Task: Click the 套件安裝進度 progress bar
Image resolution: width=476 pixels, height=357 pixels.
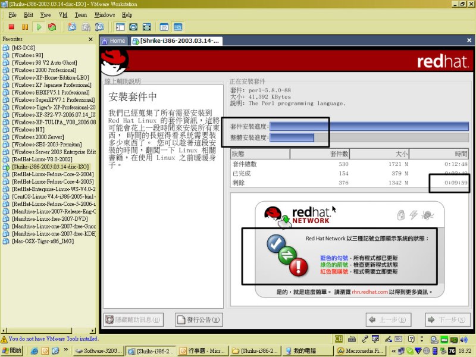Action: (369, 126)
